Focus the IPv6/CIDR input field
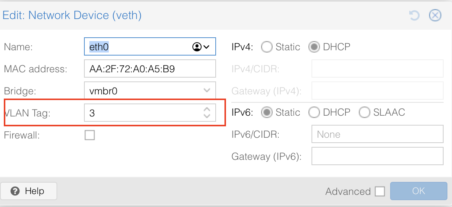This screenshot has height=207, width=452. (x=377, y=134)
